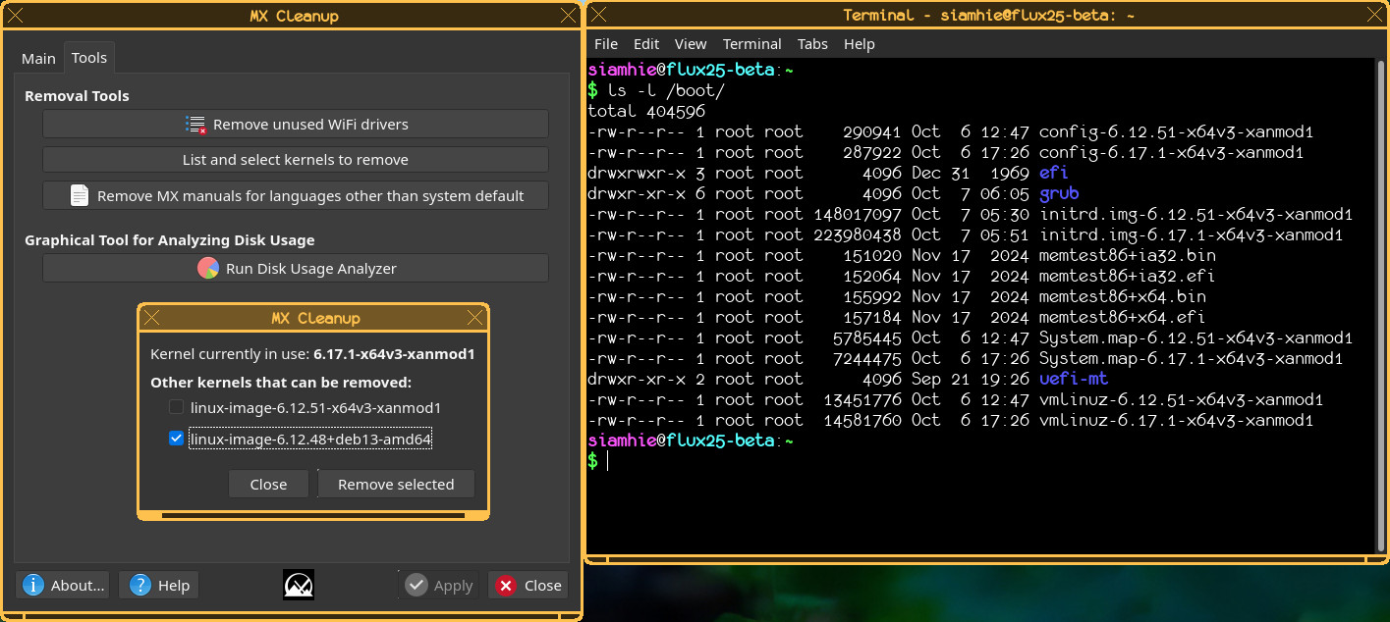Click Close in kernel removal dialog
The width and height of the screenshot is (1390, 622).
click(268, 484)
